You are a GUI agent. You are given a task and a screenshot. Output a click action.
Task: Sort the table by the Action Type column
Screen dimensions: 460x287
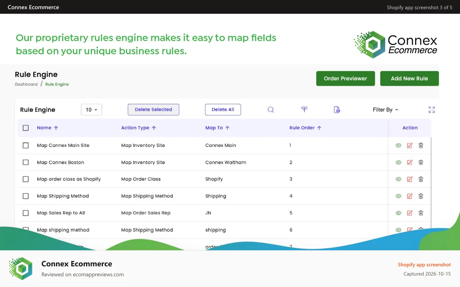(139, 128)
